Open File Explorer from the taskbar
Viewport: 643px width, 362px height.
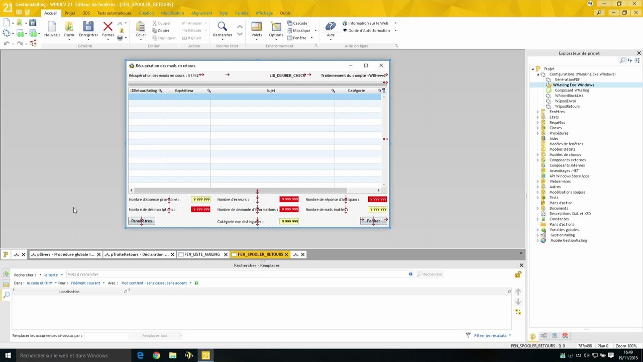[x=173, y=355]
